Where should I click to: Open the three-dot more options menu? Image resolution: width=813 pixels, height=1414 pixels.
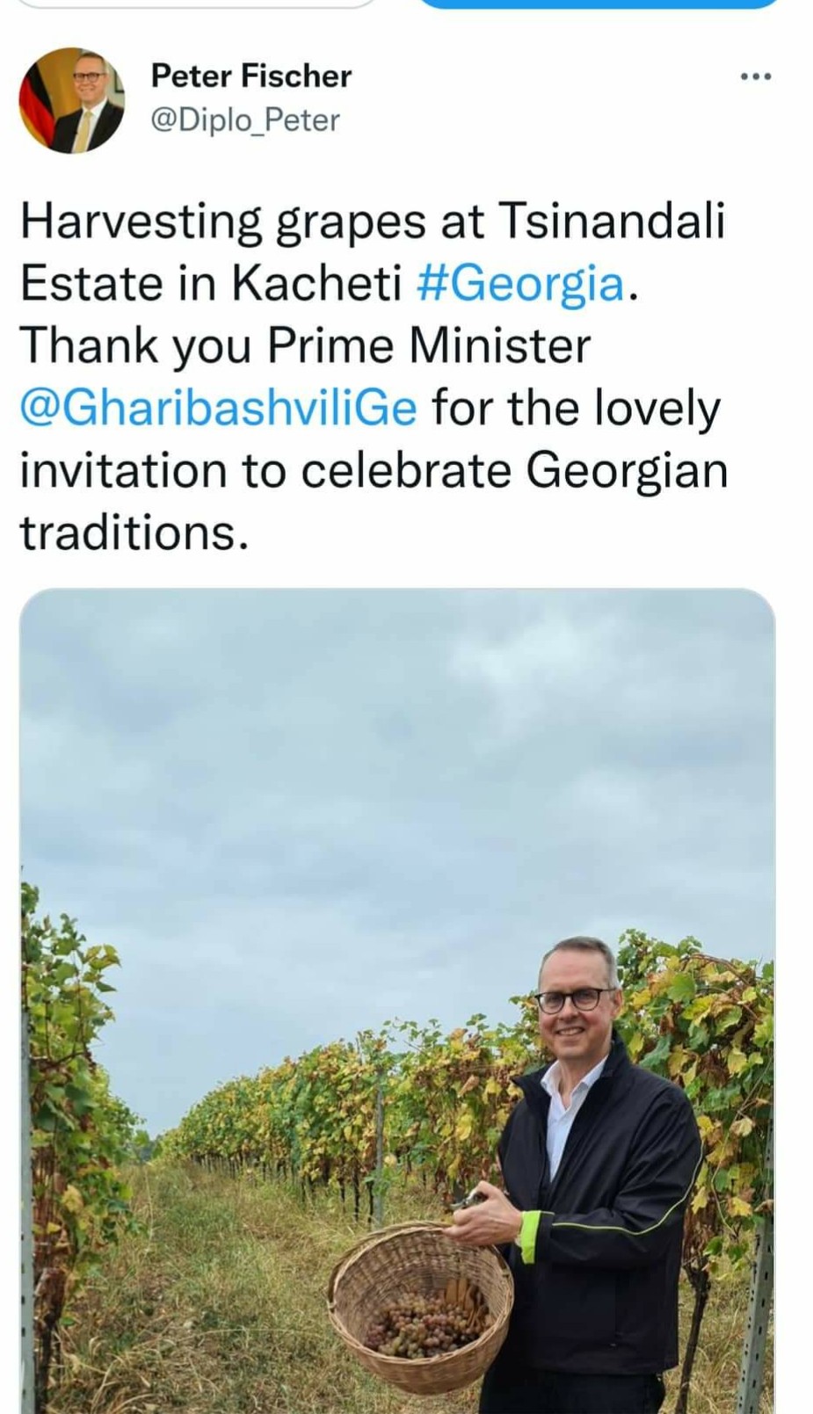tap(755, 77)
